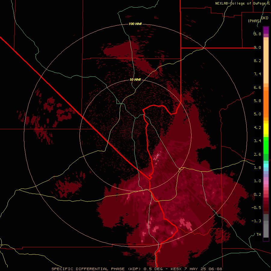Click the gray segment of the color bar
Screen dimensions: 271x271
[x=266, y=226]
